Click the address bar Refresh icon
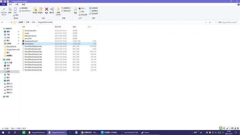The width and height of the screenshot is (240, 135). coord(210,22)
